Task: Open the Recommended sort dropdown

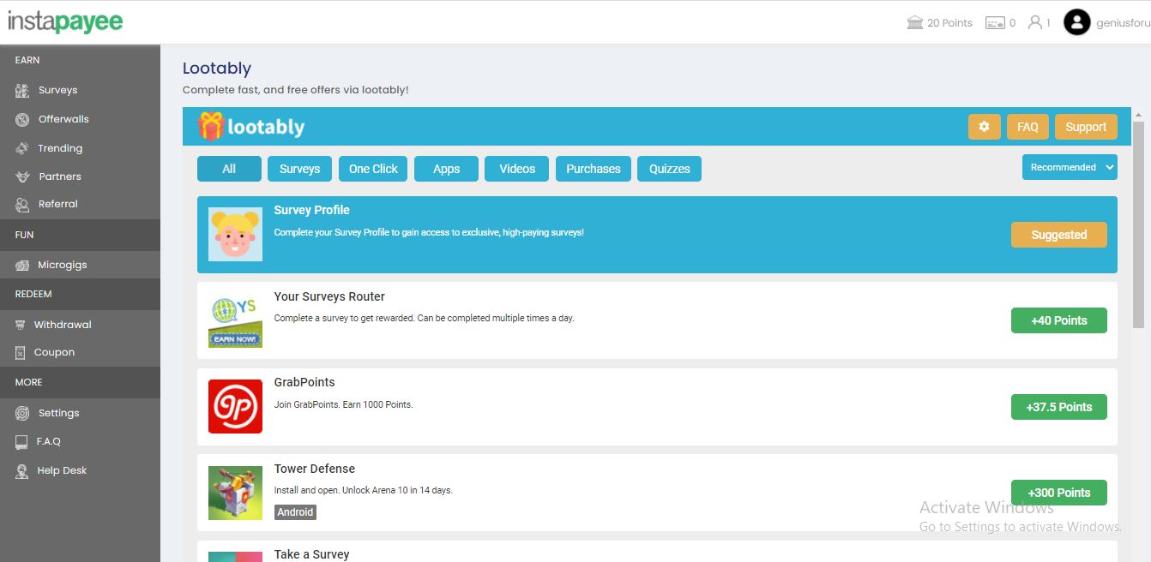Action: point(1070,167)
